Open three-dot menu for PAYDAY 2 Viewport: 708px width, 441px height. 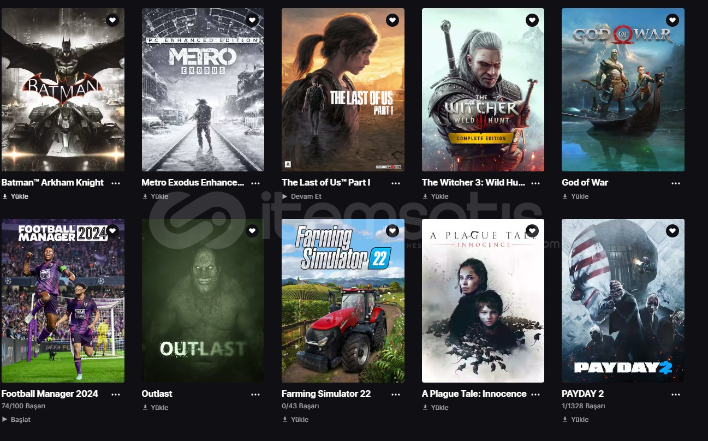tap(676, 394)
